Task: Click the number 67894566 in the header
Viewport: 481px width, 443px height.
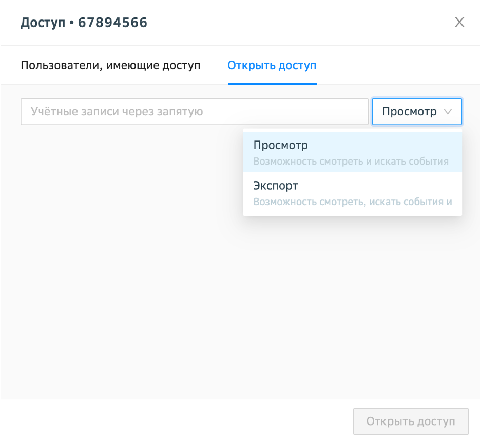Action: point(112,23)
